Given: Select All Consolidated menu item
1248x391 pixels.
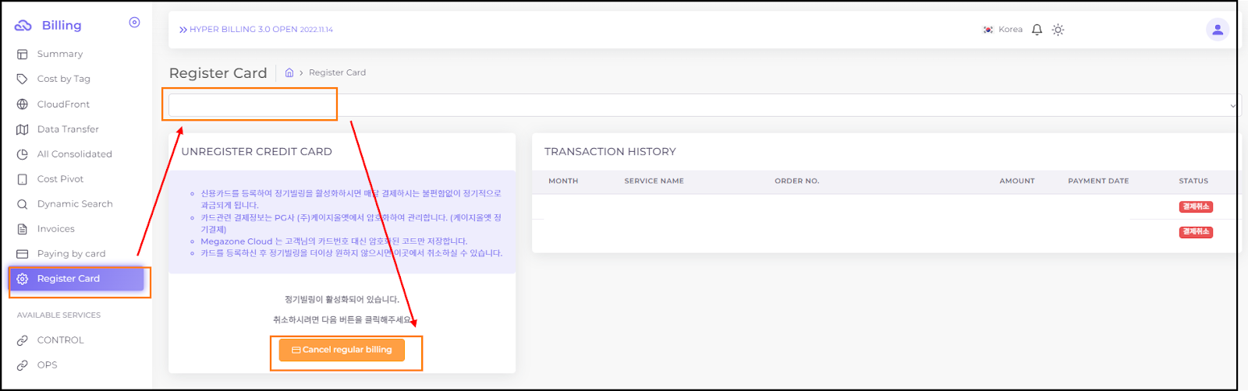Looking at the screenshot, I should (x=74, y=154).
